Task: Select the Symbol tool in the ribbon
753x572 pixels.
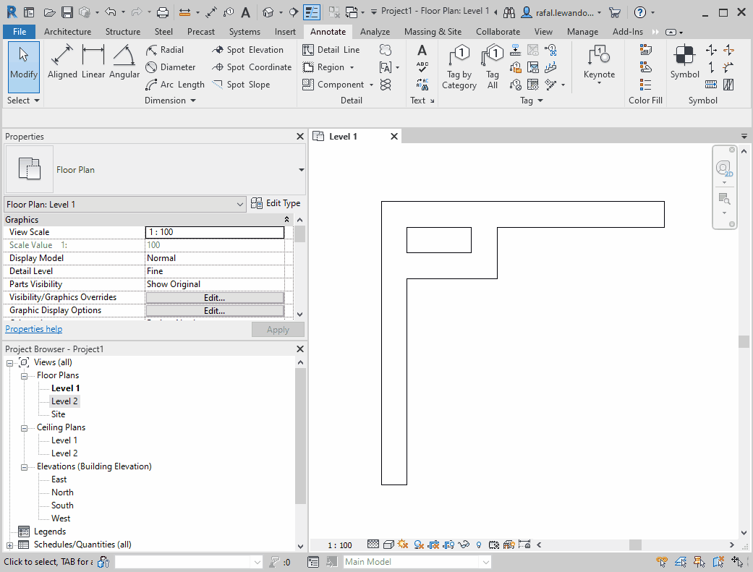Action: [684, 62]
